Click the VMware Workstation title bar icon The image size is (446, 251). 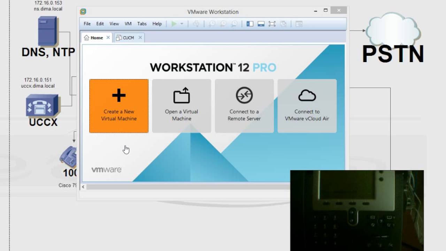(83, 12)
